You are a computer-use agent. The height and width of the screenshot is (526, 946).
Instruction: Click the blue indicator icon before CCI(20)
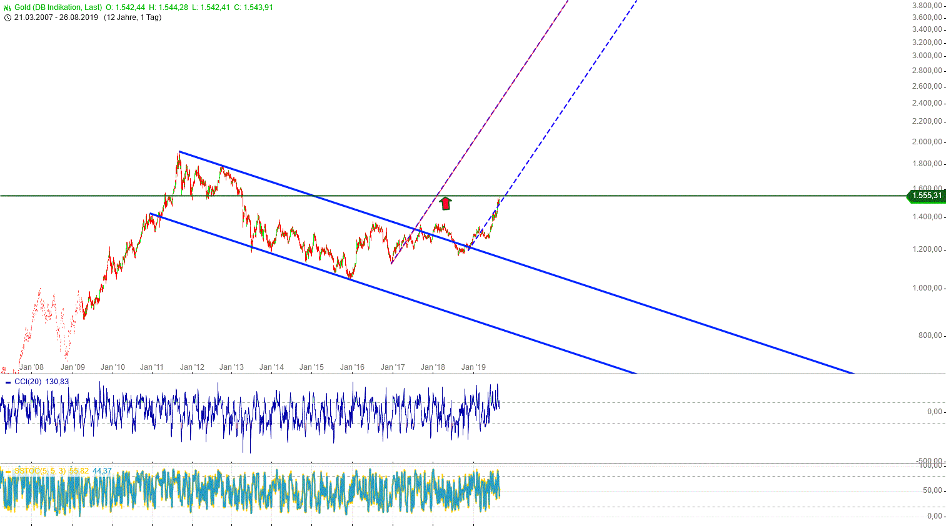pyautogui.click(x=8, y=382)
